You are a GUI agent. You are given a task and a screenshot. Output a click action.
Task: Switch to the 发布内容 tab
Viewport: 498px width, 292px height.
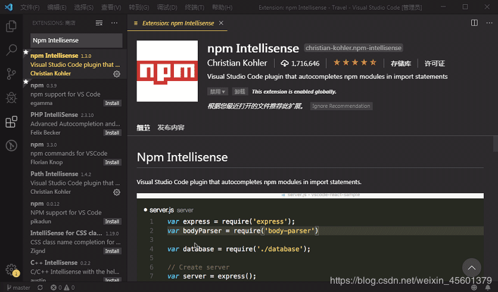[171, 128]
